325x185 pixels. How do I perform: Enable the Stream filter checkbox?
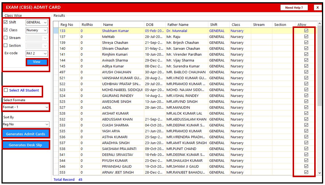click(x=6, y=38)
